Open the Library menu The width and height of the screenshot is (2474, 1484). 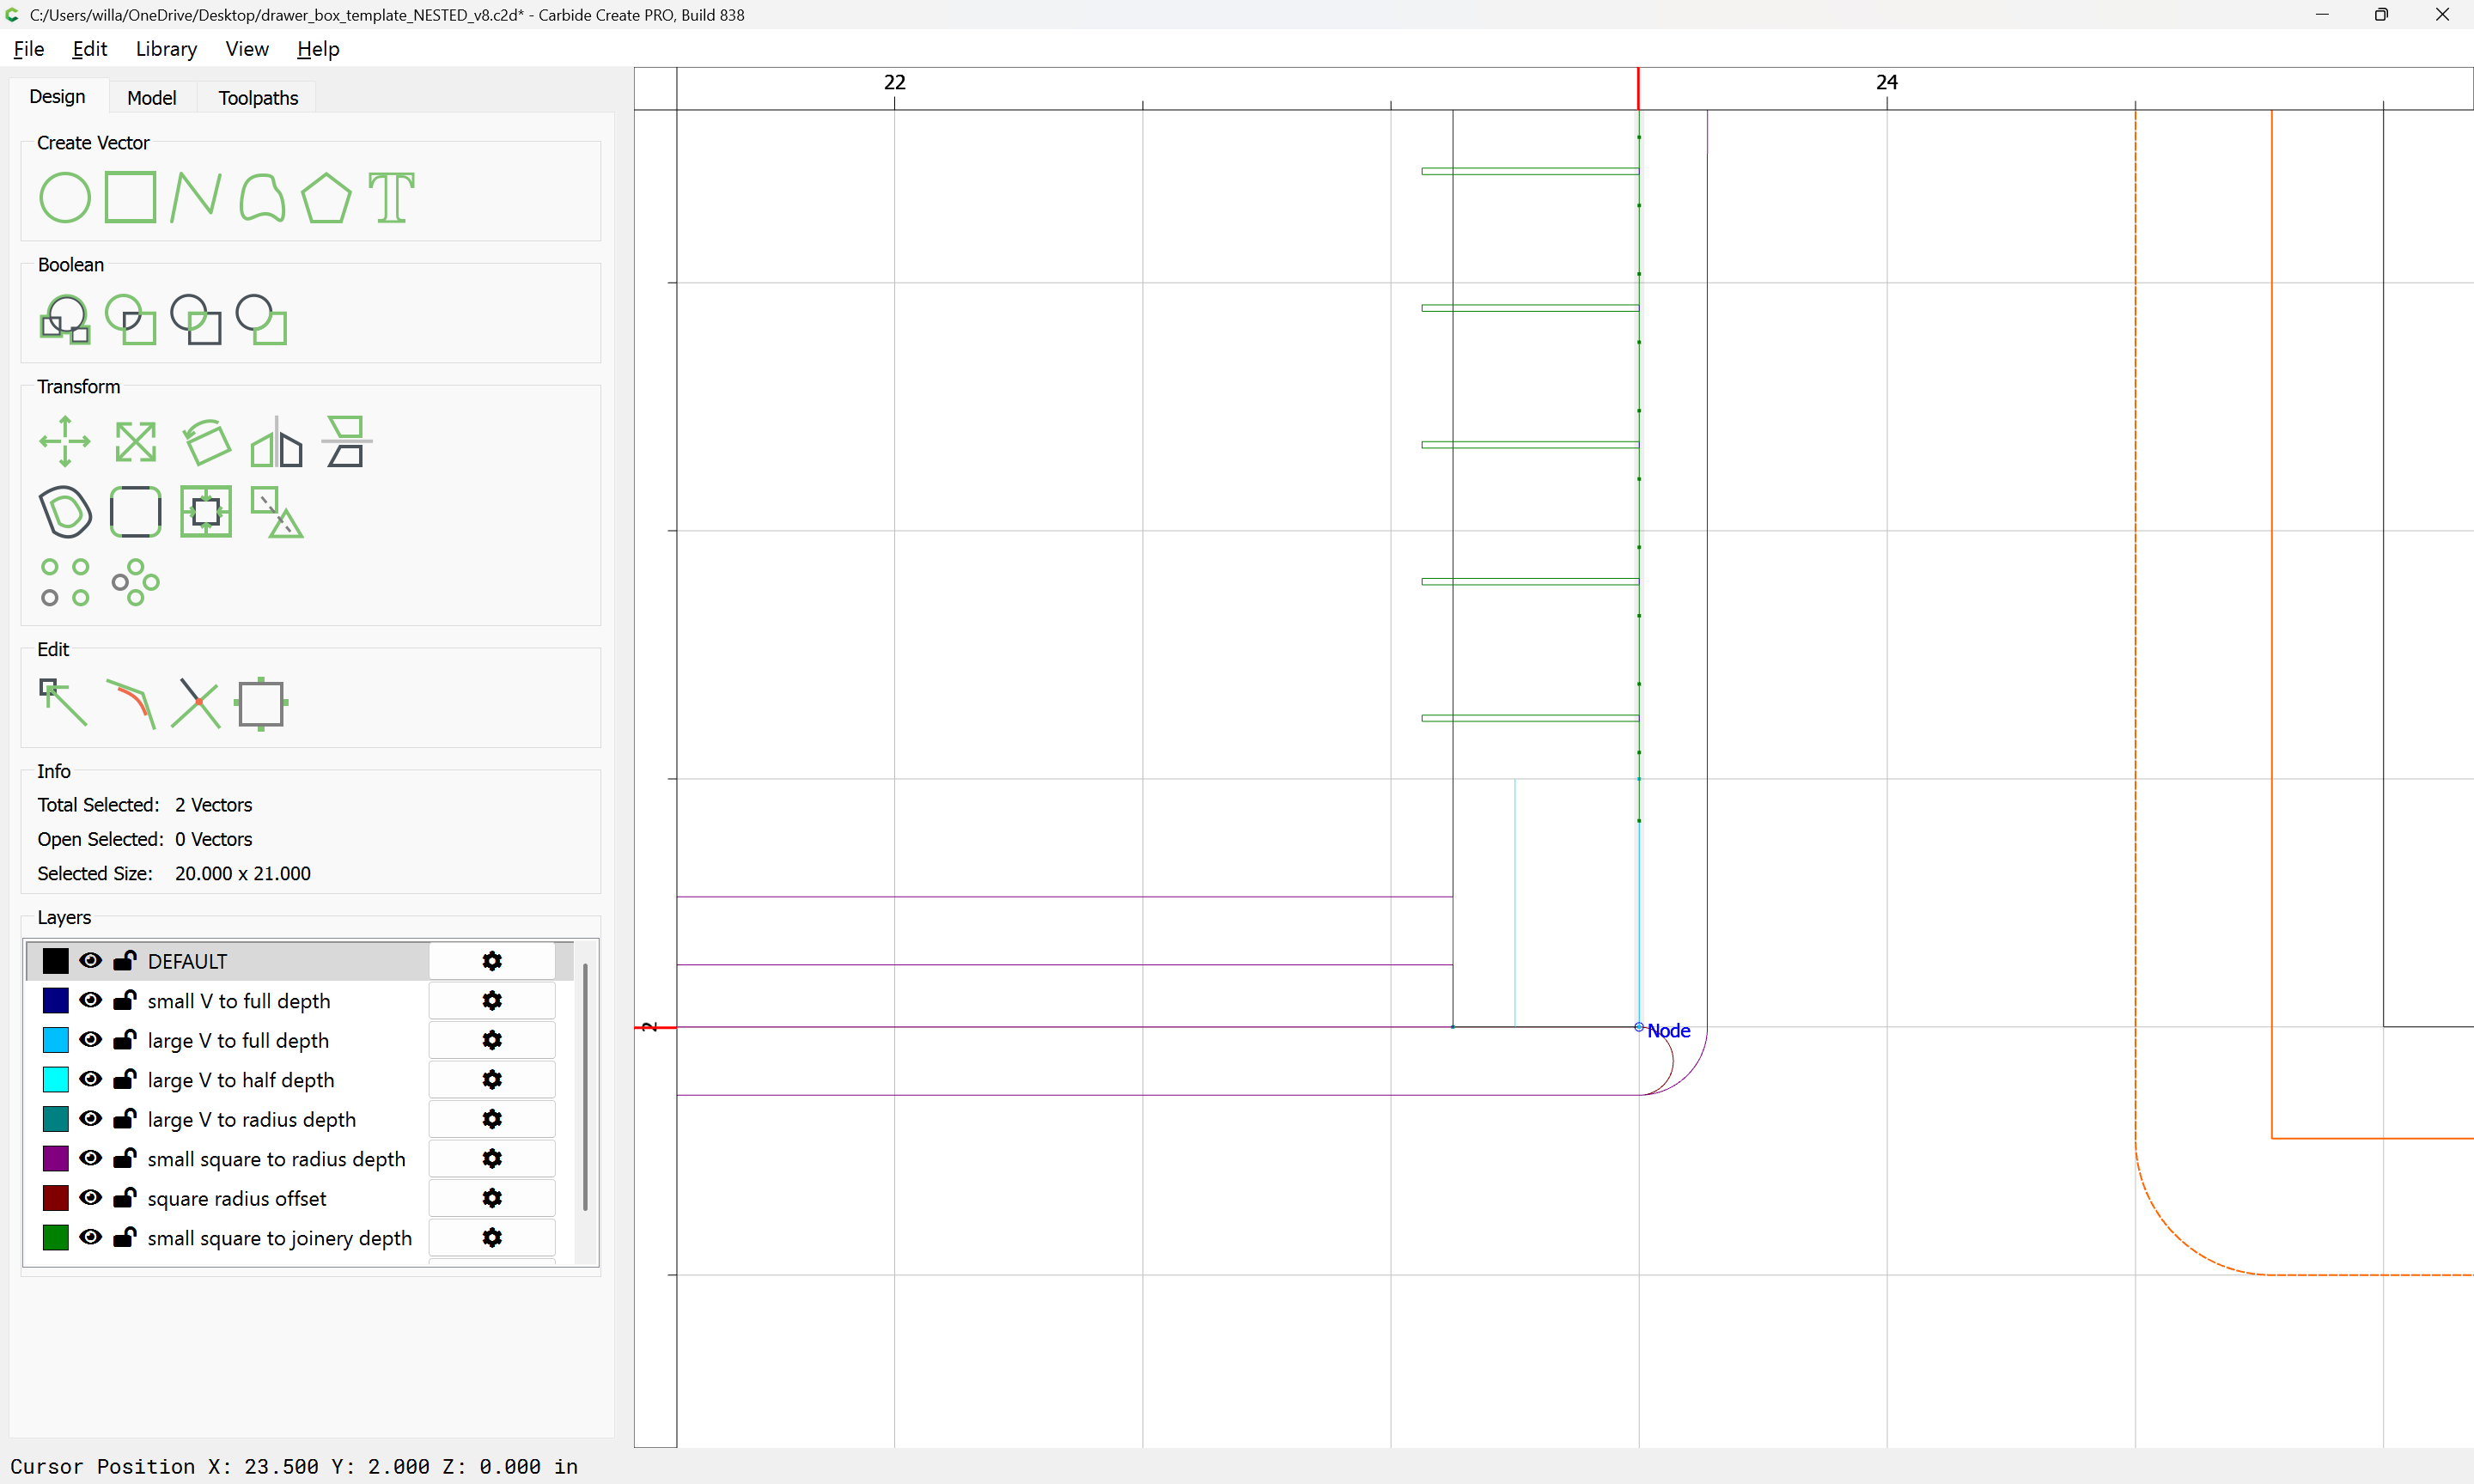(166, 49)
